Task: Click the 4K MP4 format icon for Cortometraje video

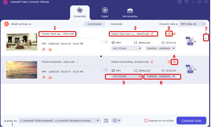Action: [x=190, y=69]
